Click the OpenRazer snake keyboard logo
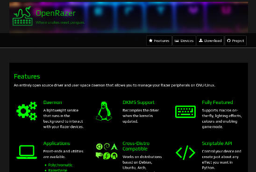Image resolution: width=256 pixels, height=172 pixels. point(22,16)
